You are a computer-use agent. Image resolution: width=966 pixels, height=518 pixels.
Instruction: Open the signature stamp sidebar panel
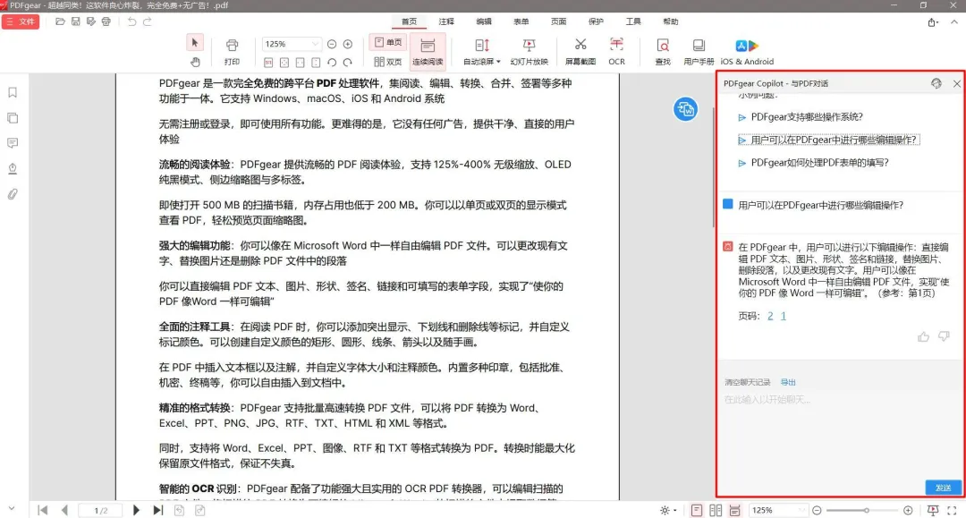13,168
